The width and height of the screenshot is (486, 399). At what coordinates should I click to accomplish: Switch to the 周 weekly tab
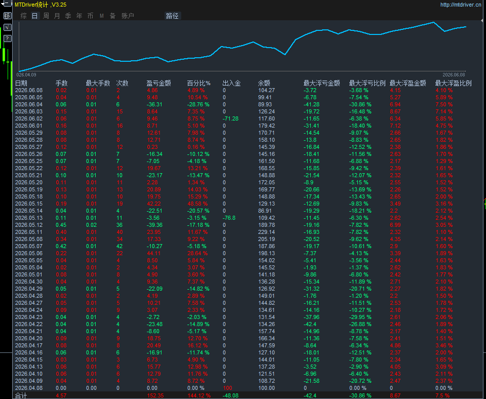pyautogui.click(x=46, y=16)
